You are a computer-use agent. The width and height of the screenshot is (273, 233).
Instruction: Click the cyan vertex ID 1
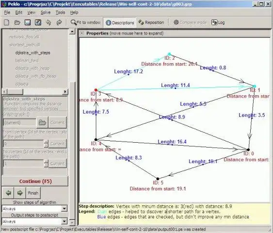coord(255,86)
